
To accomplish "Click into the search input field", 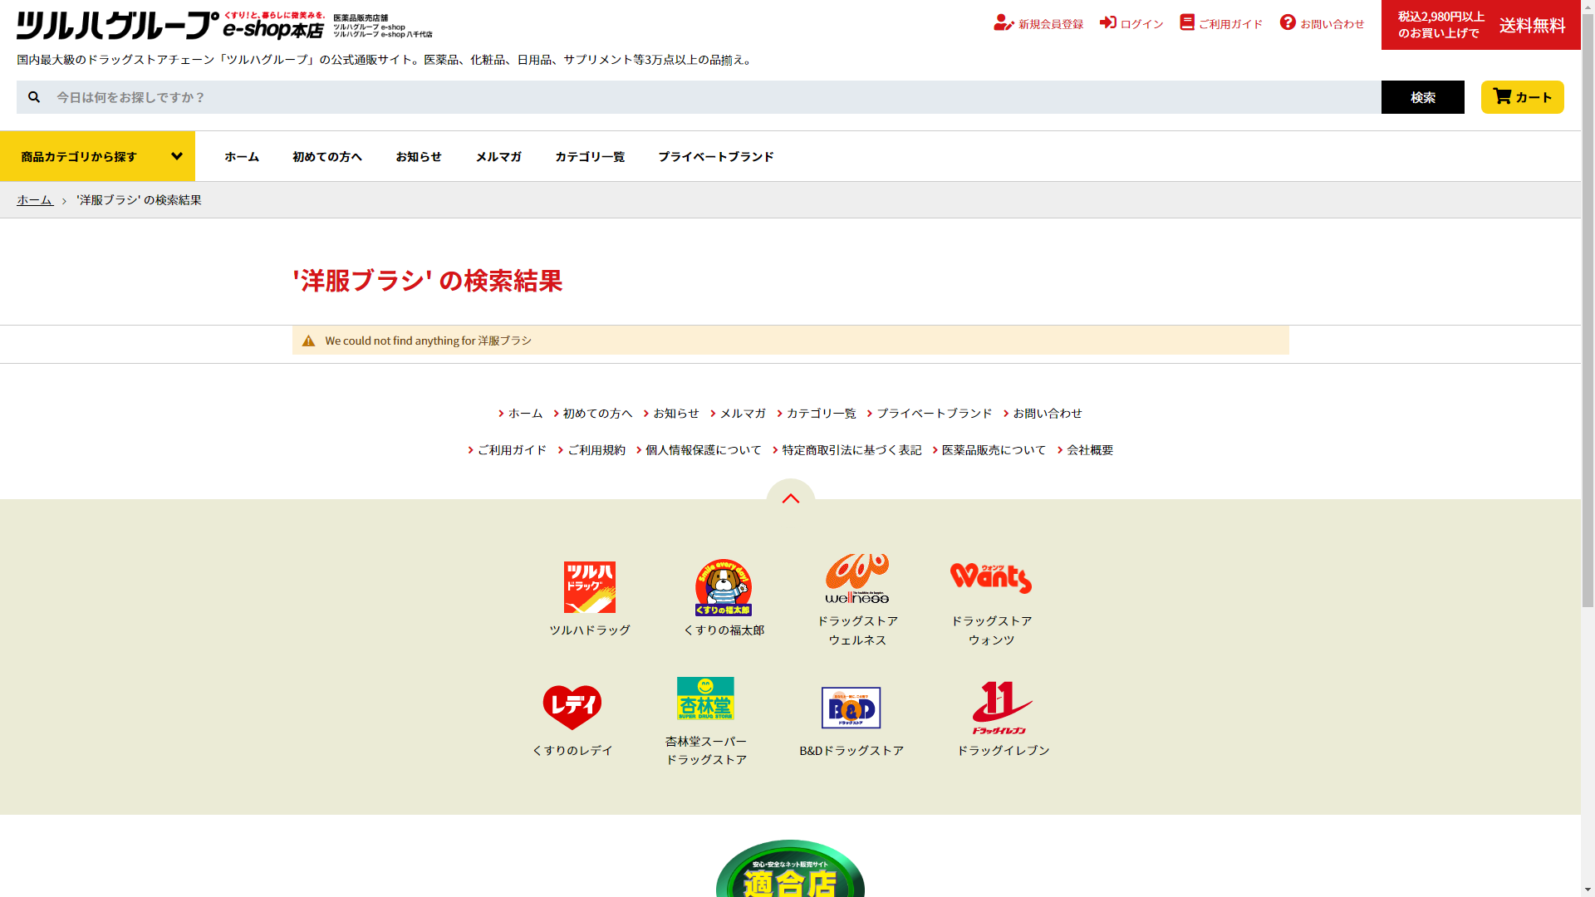I will [x=714, y=97].
